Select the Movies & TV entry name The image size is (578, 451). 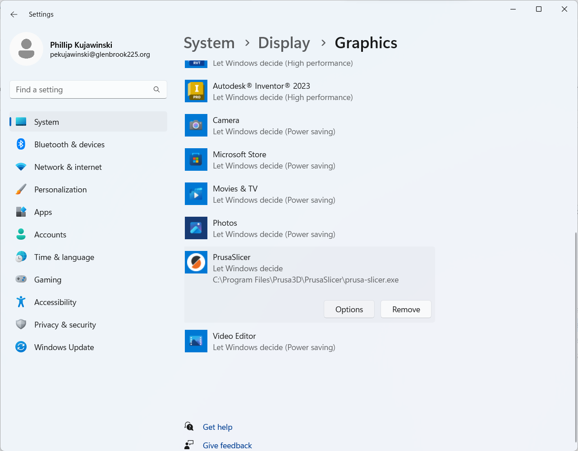tap(235, 189)
